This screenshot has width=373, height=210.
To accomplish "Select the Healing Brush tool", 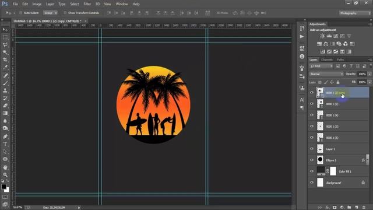I will pos(5,75).
